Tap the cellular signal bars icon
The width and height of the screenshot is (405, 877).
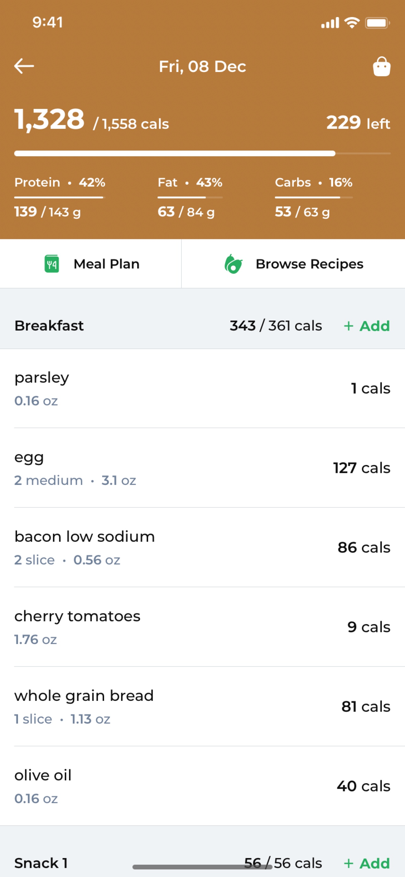point(330,23)
